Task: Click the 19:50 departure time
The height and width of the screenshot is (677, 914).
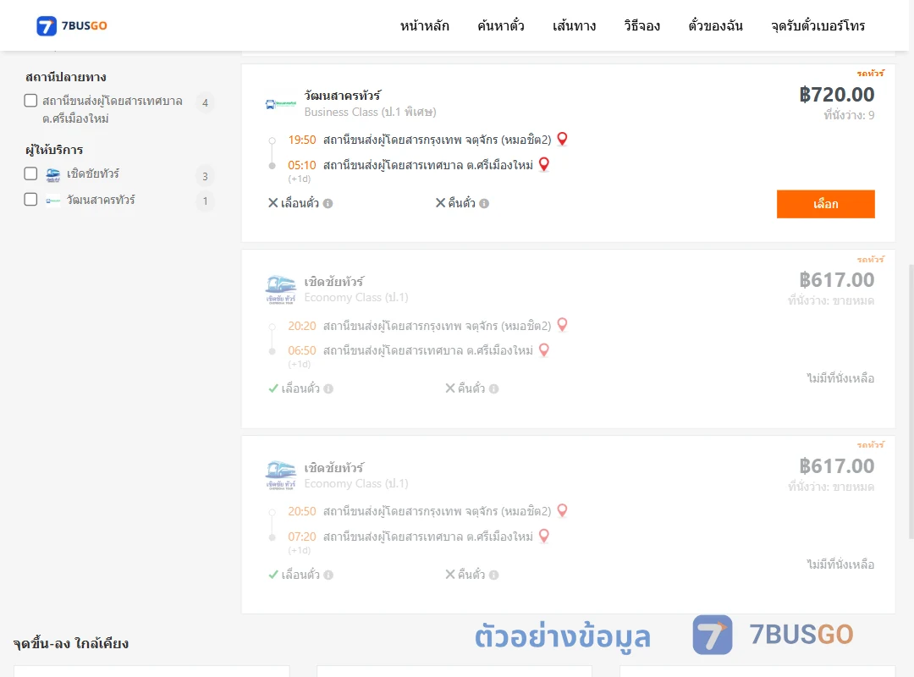Action: [302, 140]
